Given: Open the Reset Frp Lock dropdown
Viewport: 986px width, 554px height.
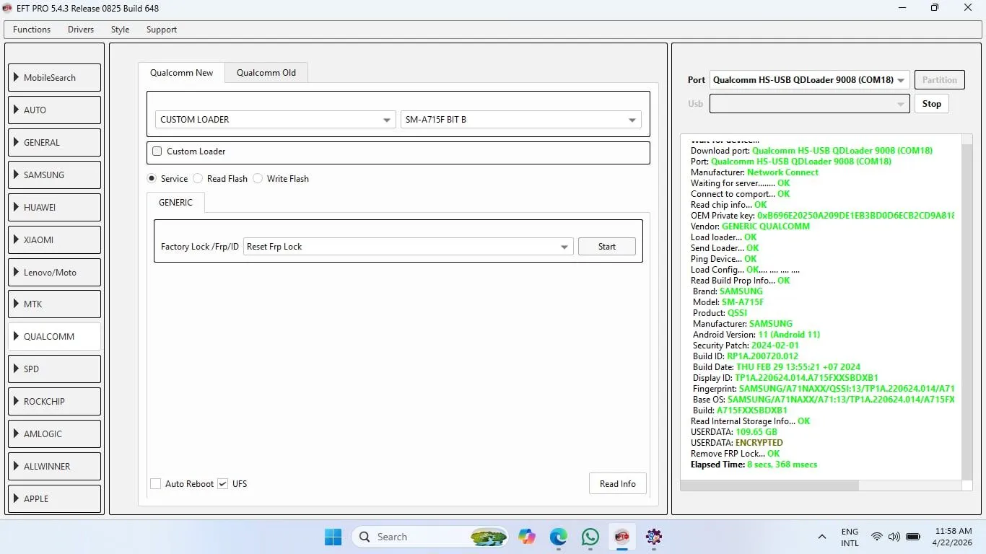Looking at the screenshot, I should pyautogui.click(x=409, y=247).
